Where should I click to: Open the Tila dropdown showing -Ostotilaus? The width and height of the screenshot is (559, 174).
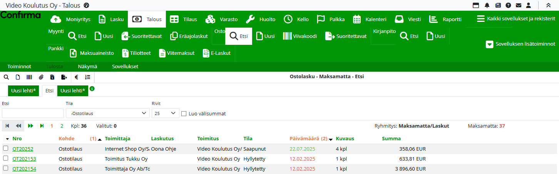coord(107,113)
